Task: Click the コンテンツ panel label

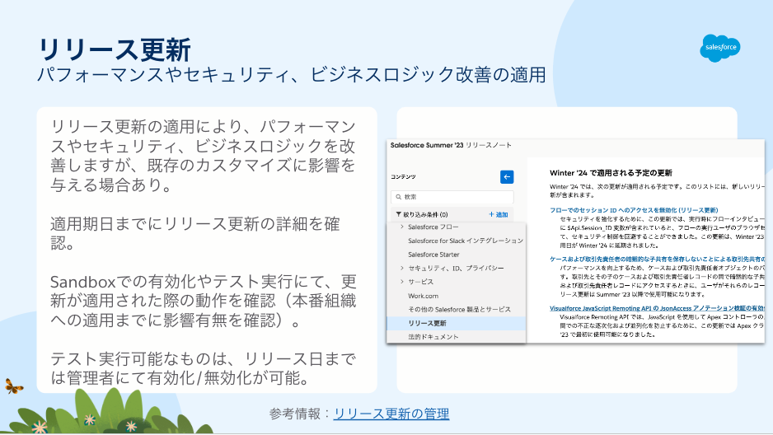Action: coord(403,177)
